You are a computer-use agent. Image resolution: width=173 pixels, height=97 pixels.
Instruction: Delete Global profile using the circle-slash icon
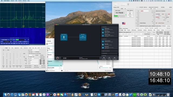pyautogui.click(x=44, y=60)
